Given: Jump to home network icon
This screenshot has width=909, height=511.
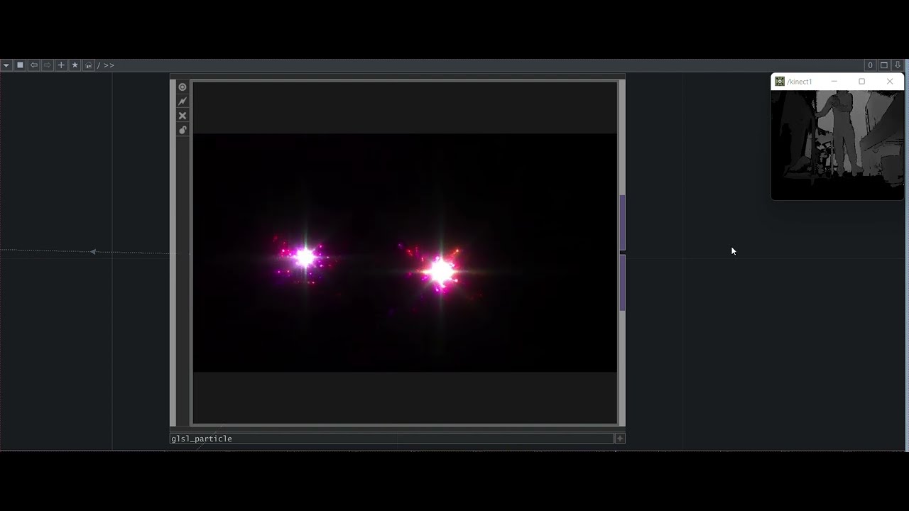Looking at the screenshot, I should (x=89, y=65).
